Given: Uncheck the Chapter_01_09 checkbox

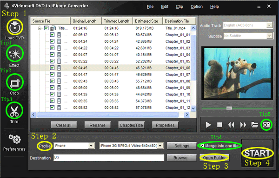Looking at the screenshot, I should point(52,88).
